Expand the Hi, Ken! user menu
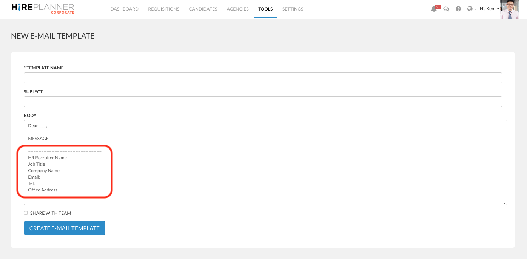527x259 pixels. [489, 9]
